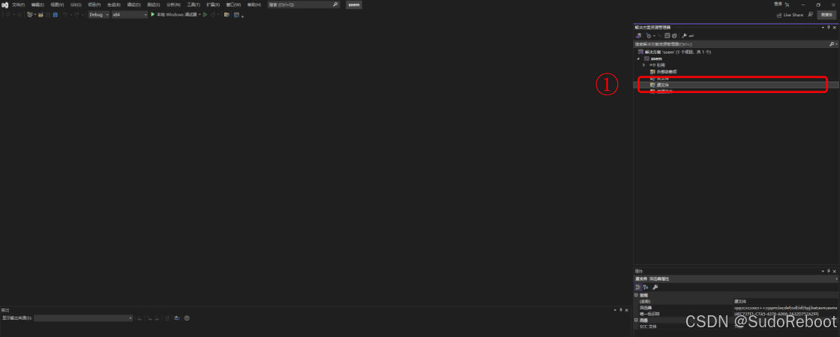840x337 pixels.
Task: Click preview selected items icon in Solution Explorer
Action: 691,35
